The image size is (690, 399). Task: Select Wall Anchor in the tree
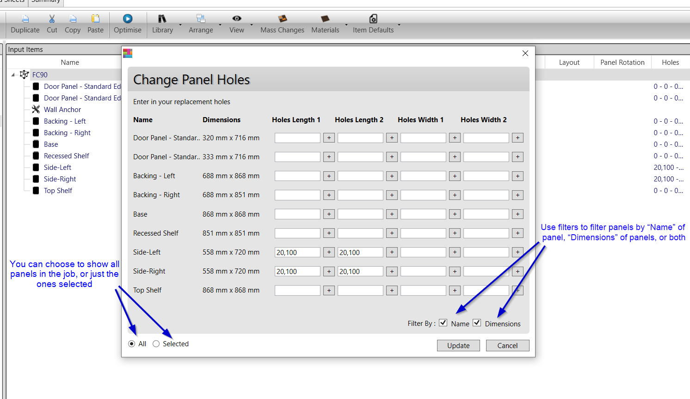pyautogui.click(x=62, y=110)
